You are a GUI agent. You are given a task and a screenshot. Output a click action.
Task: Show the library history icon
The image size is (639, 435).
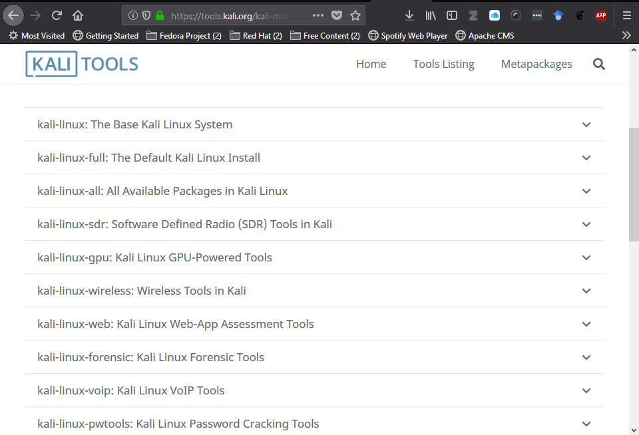pyautogui.click(x=431, y=15)
